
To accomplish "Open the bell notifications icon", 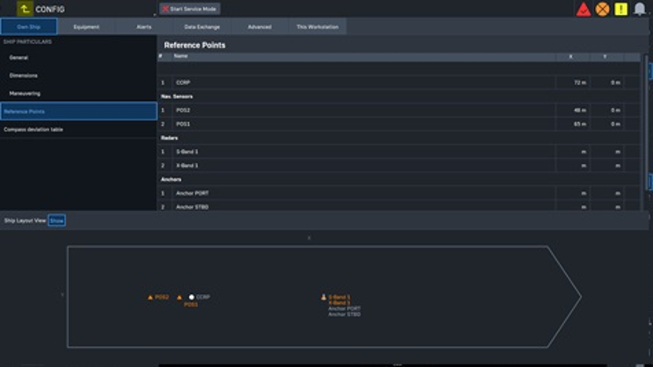I will [640, 9].
